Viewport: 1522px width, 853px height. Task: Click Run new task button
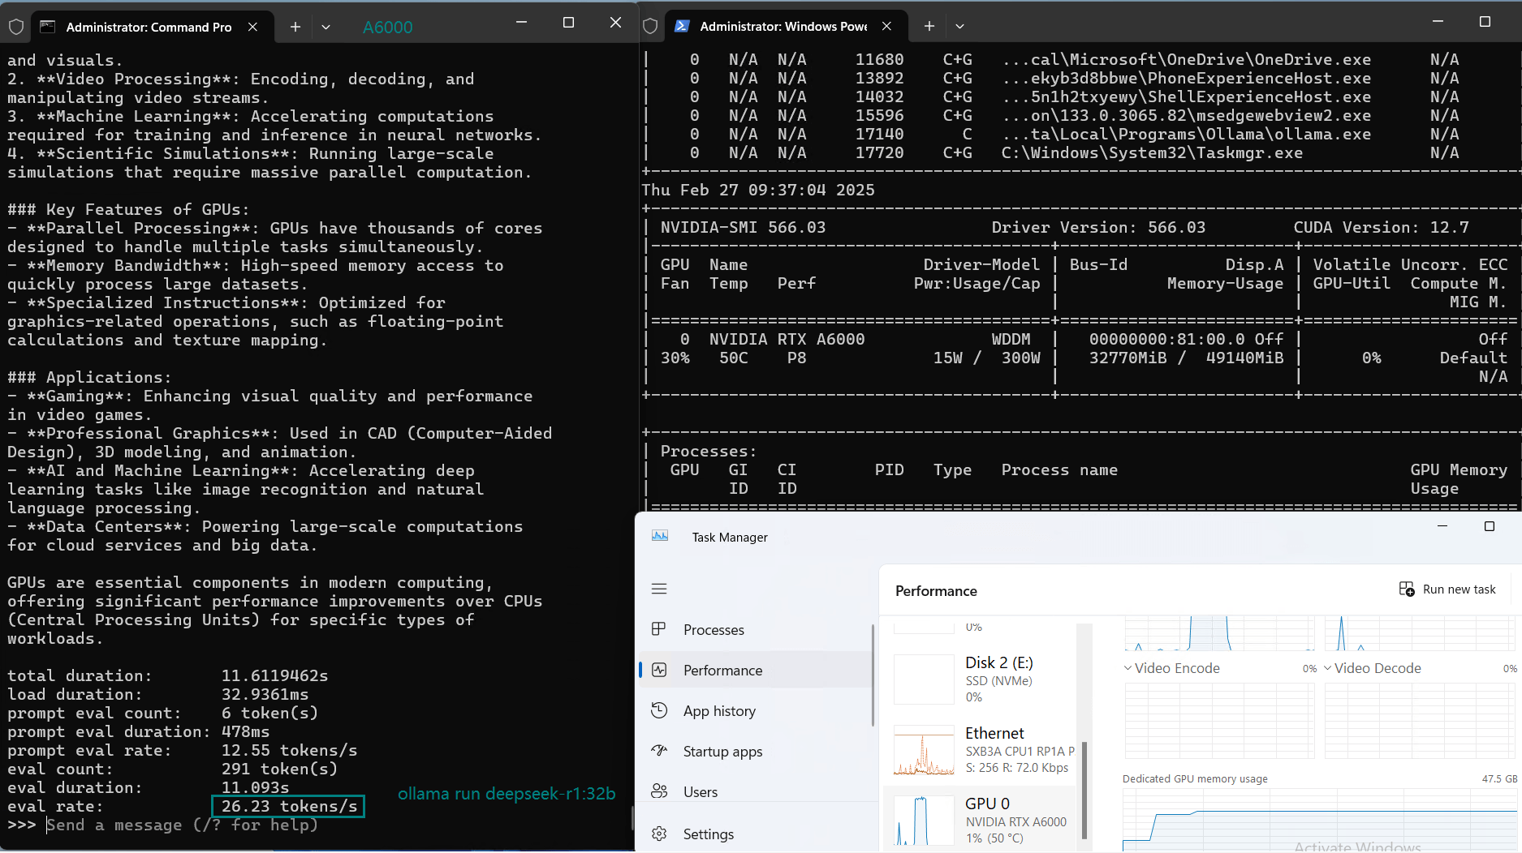click(1447, 589)
